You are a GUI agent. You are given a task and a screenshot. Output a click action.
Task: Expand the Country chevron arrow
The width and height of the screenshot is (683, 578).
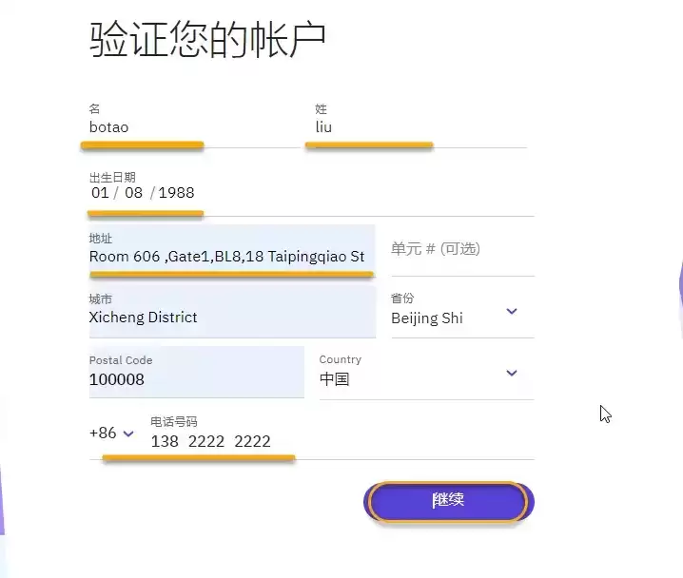click(512, 373)
